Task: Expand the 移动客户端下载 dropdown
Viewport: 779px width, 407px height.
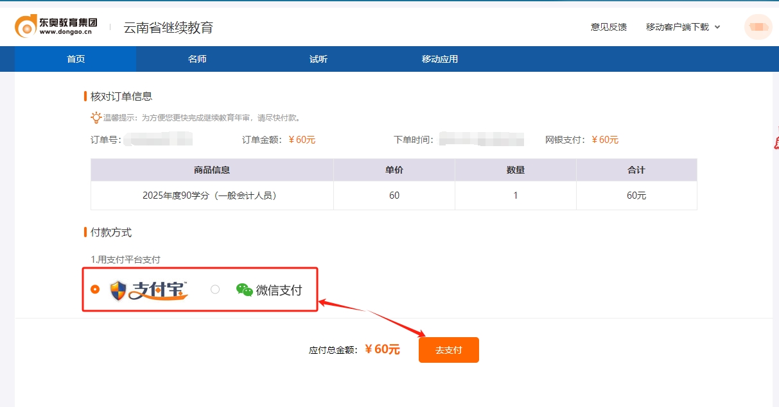Action: 678,27
